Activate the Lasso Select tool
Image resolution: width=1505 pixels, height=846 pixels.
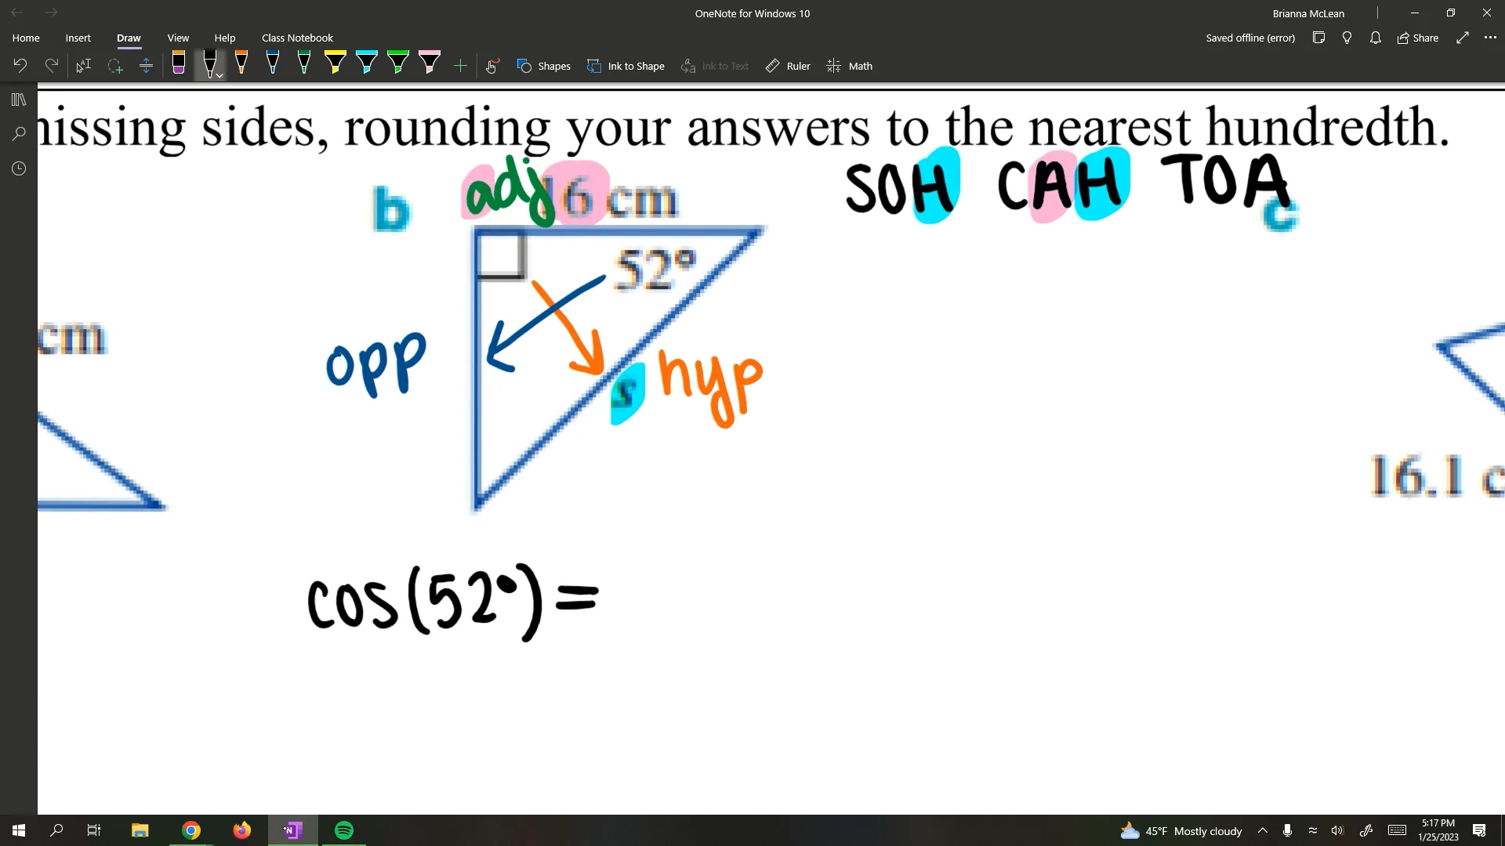(114, 66)
